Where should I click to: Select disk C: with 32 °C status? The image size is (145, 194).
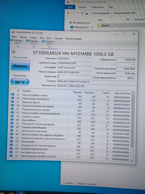tap(16, 43)
